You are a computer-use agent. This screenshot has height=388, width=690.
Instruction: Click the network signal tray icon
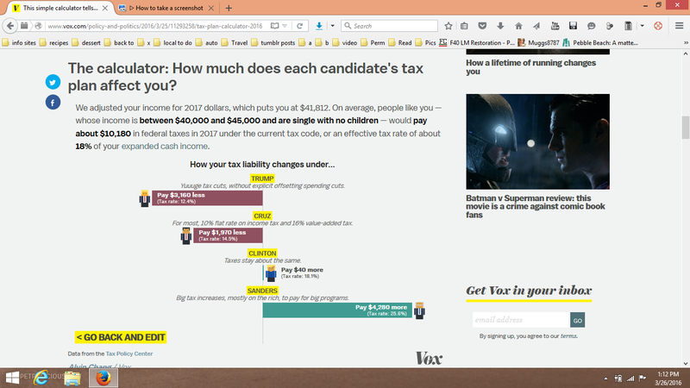point(630,379)
